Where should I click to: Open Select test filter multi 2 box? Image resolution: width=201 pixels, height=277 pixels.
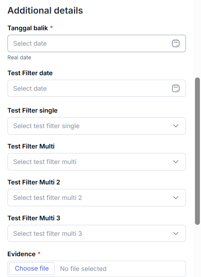tap(97, 198)
